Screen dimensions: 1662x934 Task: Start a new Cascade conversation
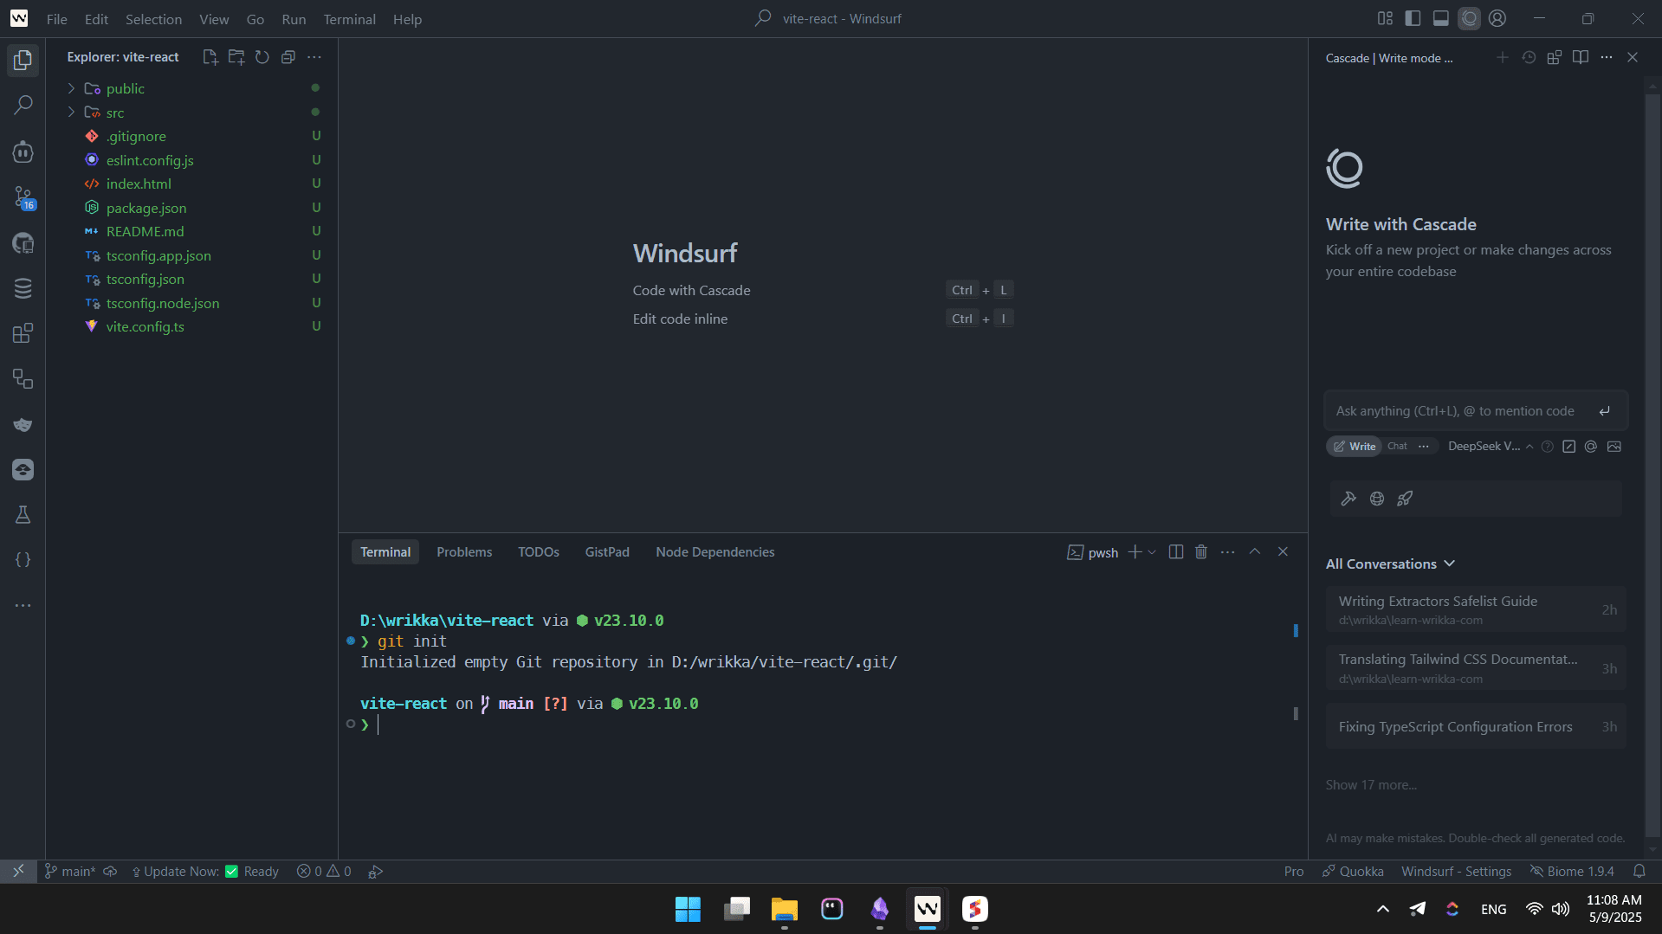tap(1502, 57)
